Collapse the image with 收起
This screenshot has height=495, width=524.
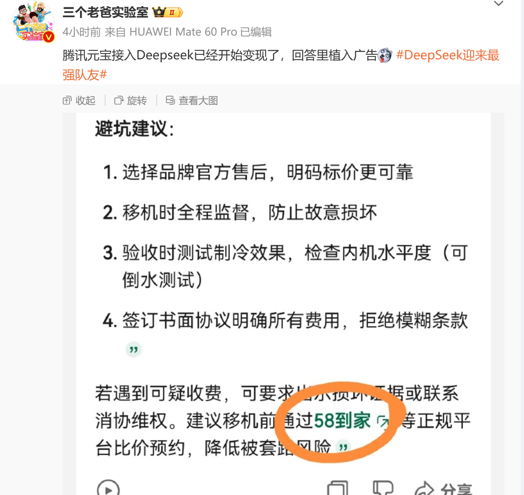[x=79, y=100]
